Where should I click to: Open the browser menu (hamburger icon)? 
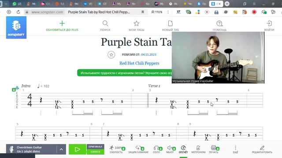click(x=254, y=4)
